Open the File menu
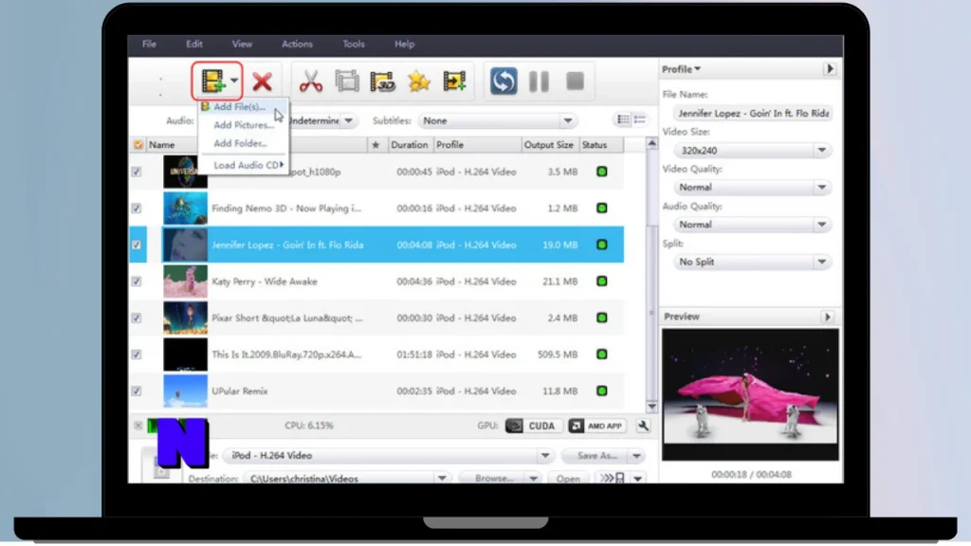971x546 pixels. 149,44
